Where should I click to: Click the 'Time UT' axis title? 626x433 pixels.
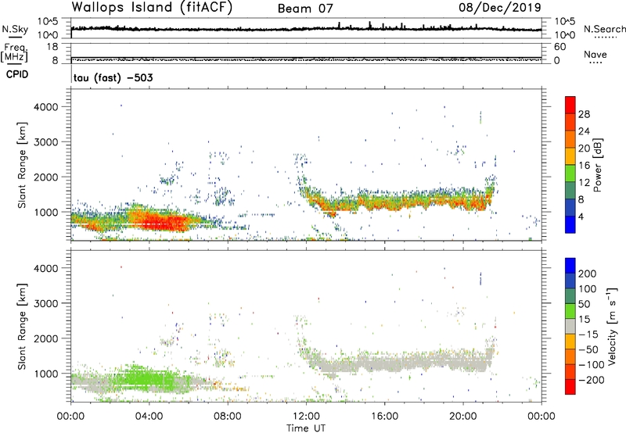[306, 428]
